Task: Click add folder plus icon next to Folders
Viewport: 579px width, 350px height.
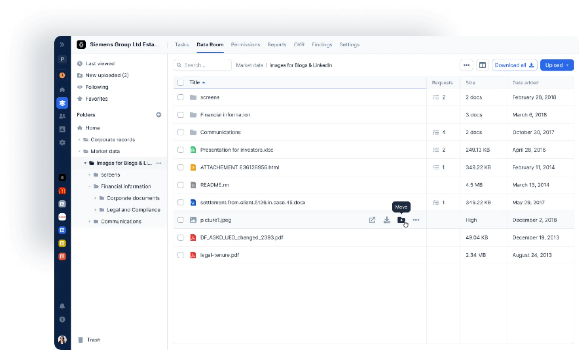Action: (x=159, y=115)
